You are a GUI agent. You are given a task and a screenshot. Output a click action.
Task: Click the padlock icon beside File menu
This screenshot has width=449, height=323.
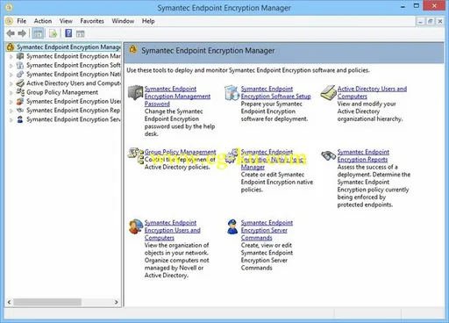pos(10,21)
